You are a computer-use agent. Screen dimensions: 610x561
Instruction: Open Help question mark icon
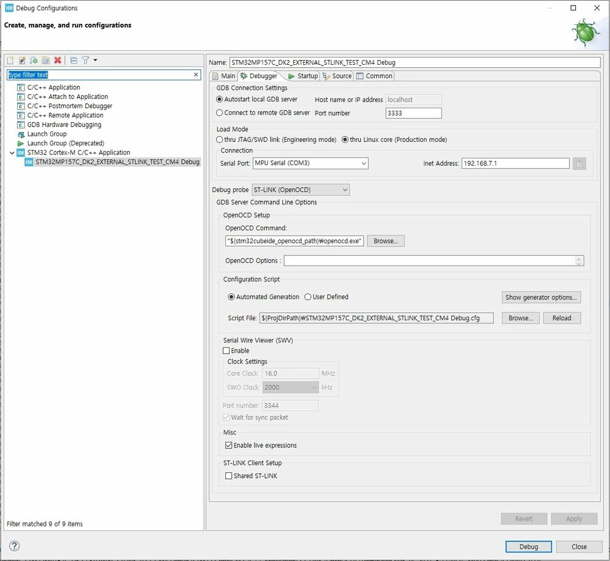15,546
